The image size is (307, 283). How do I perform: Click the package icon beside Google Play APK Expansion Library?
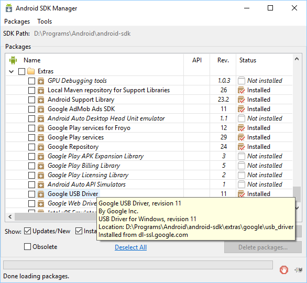point(41,156)
